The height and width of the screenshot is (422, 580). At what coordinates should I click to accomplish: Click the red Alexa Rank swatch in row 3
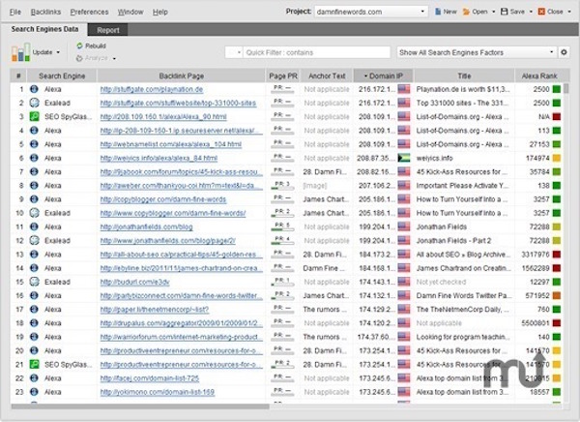557,117
